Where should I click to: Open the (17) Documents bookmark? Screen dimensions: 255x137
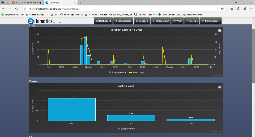[x=13, y=15]
